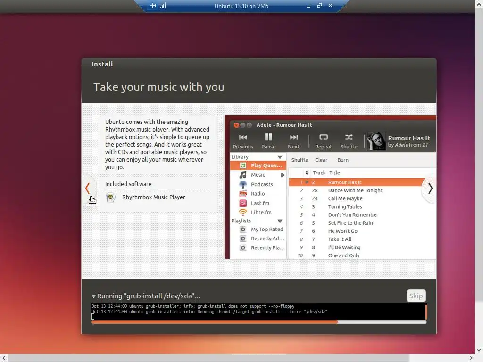Screen dimensions: 483x362
Task: Select the Music note icon
Action: tap(243, 175)
